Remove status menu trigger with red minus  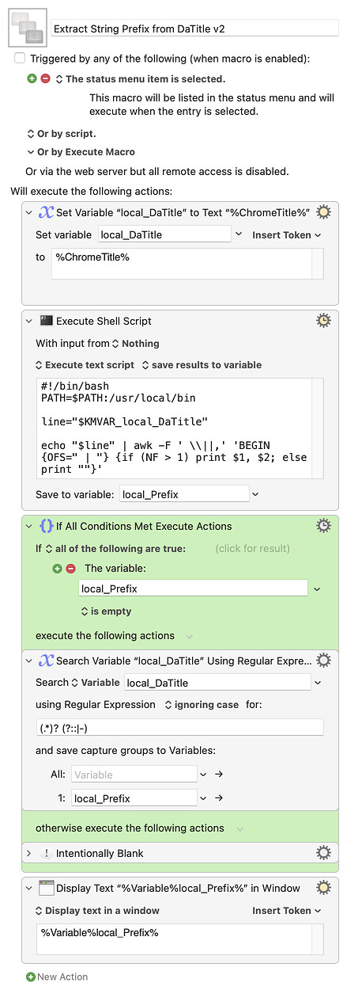[45, 79]
